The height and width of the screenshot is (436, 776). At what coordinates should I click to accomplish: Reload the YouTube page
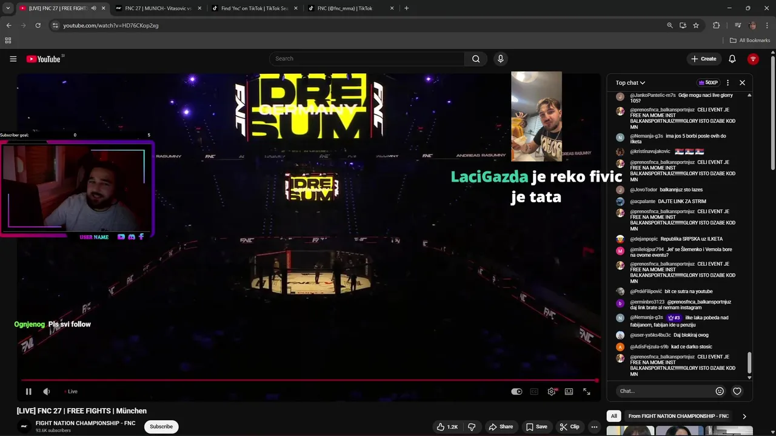click(x=38, y=25)
